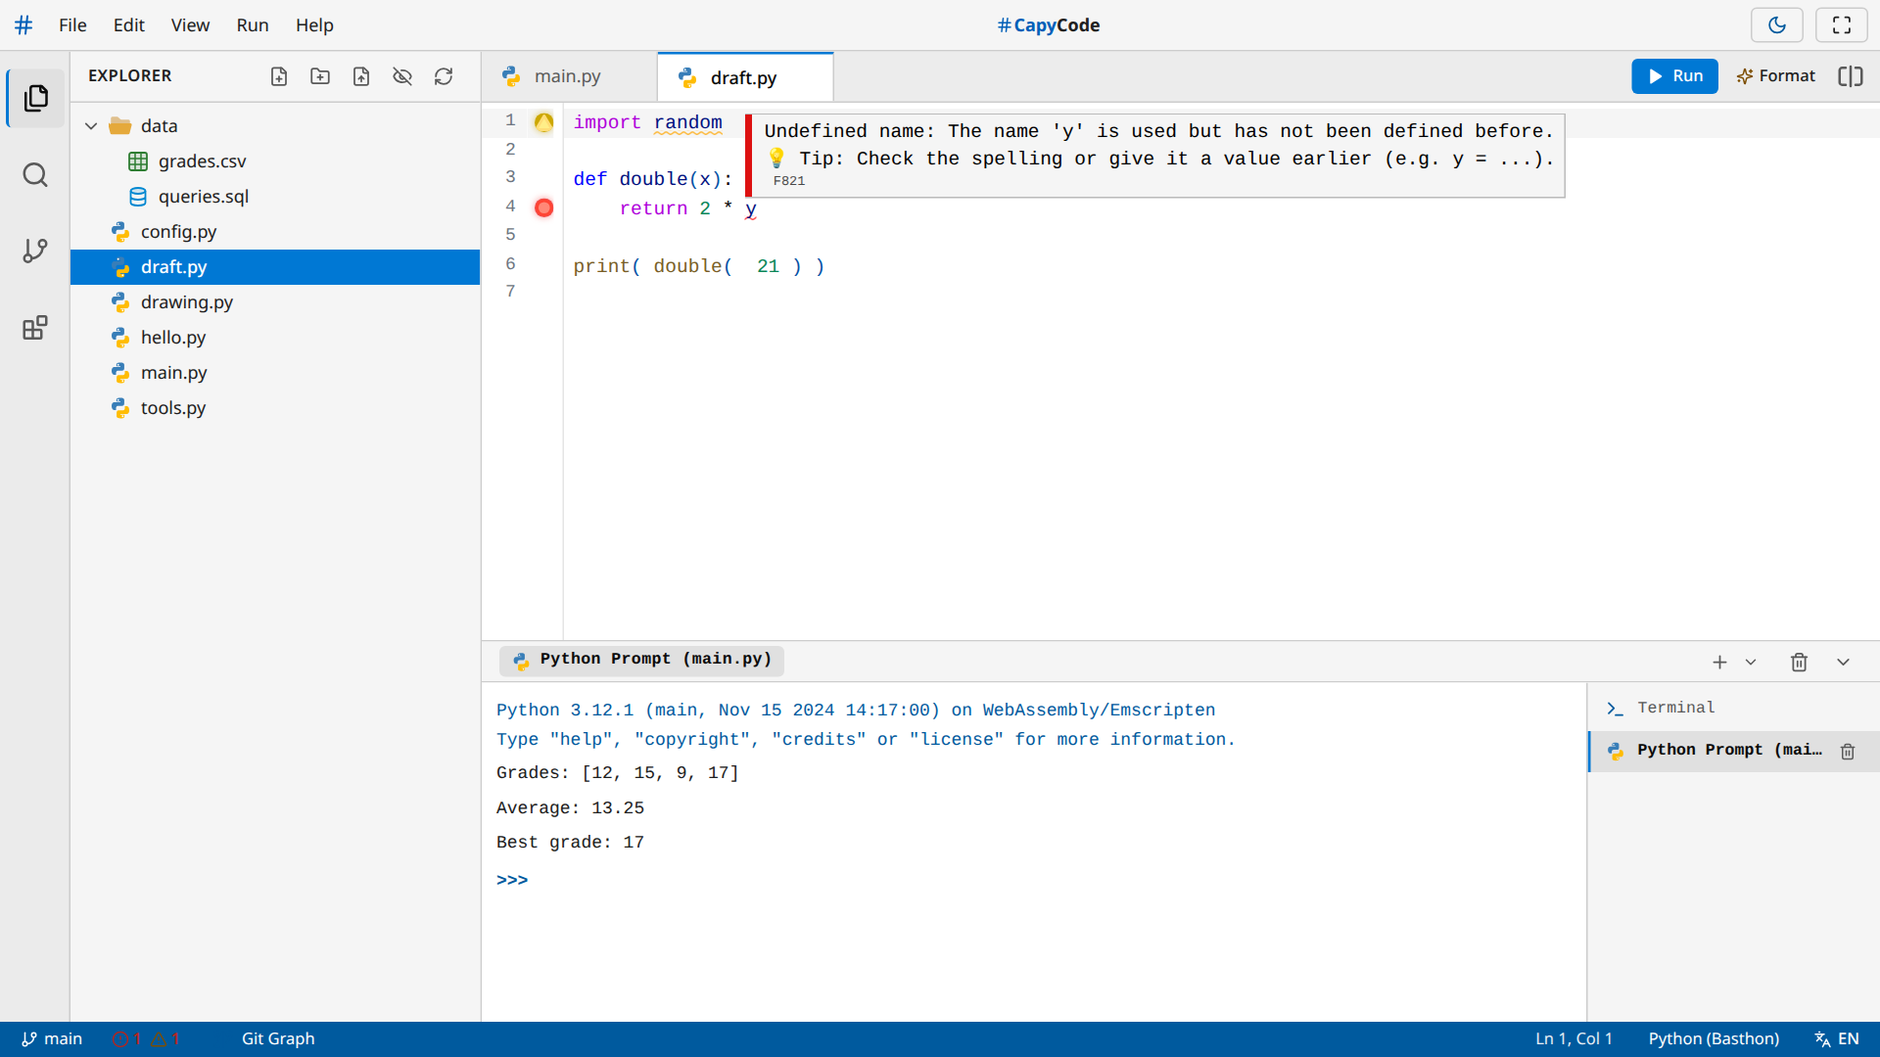This screenshot has height=1057, width=1880.
Task: Open queries.sql file
Action: pos(275,197)
